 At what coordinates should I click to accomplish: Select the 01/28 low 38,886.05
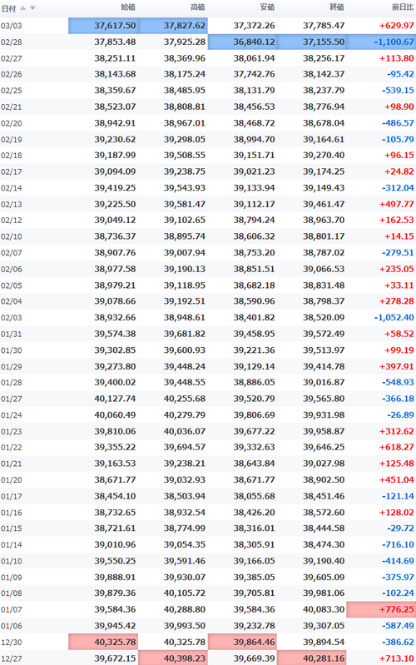coord(254,382)
